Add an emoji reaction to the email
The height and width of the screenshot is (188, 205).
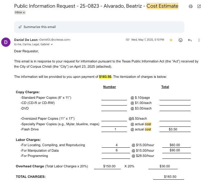(x=180, y=40)
